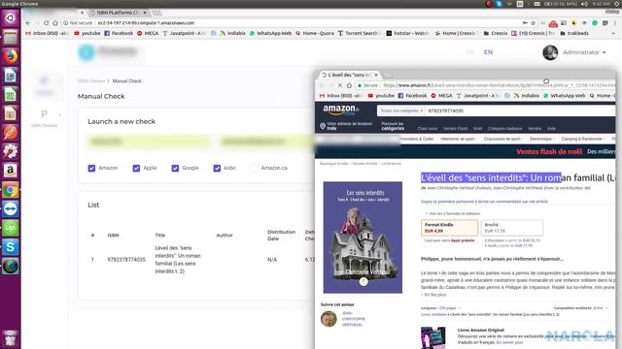The width and height of the screenshot is (622, 349).
Task: Reload the ISBN Platforms page
Action: pyautogui.click(x=47, y=23)
